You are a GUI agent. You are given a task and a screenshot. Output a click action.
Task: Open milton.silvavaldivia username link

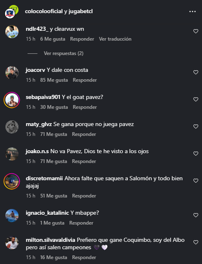(x=51, y=240)
